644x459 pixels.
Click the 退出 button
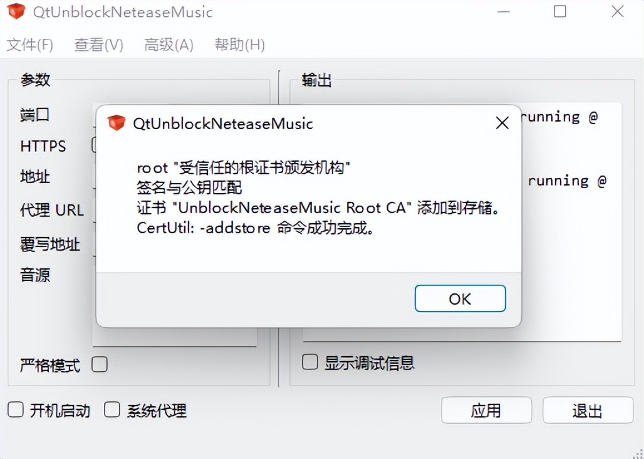tap(588, 410)
